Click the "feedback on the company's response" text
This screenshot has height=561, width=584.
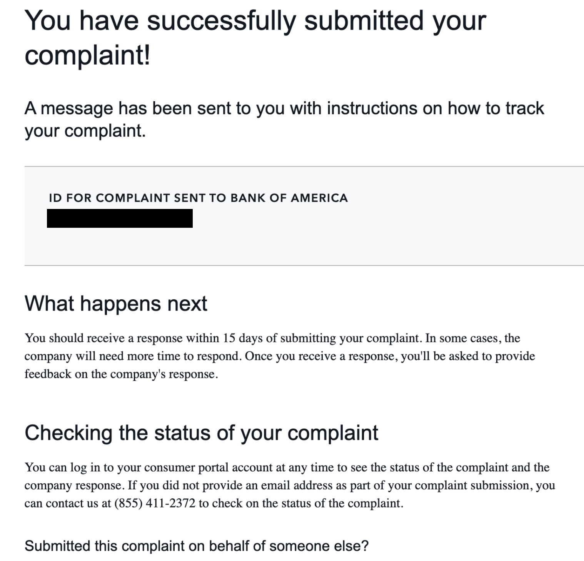121,374
